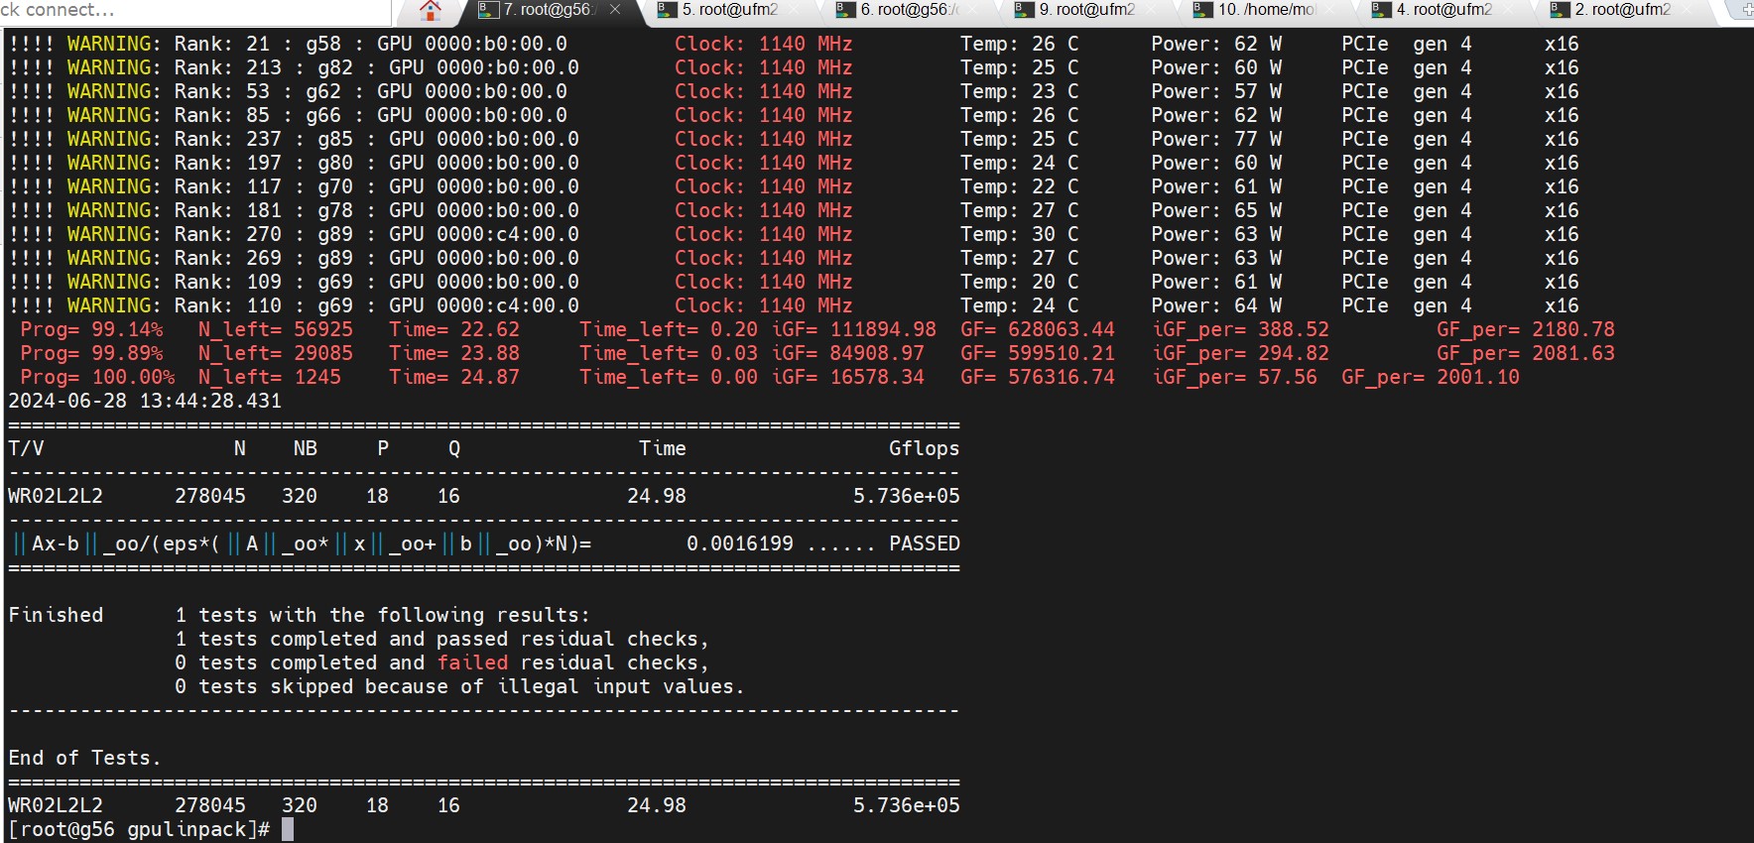This screenshot has height=843, width=1754.
Task: Click terminal icon on tab 6
Action: [845, 10]
